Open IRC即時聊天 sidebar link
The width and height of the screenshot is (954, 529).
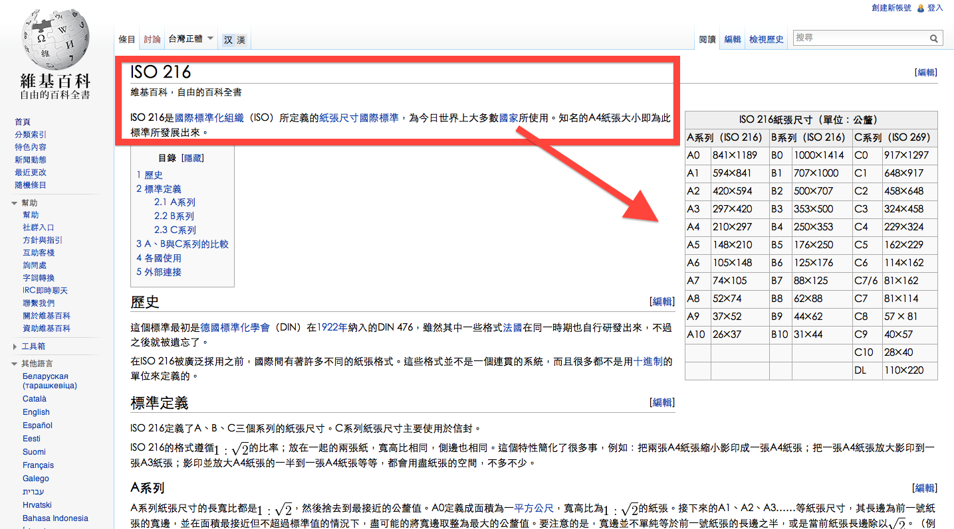click(45, 291)
